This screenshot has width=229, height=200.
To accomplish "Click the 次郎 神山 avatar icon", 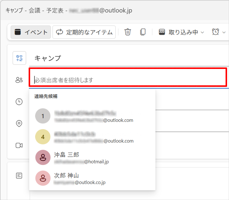I will click(x=43, y=178).
